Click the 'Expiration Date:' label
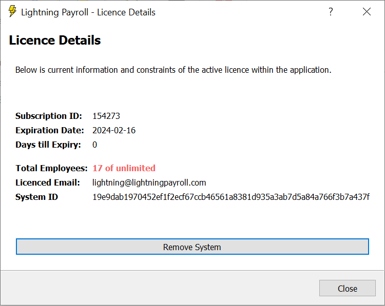Image resolution: width=385 pixels, height=306 pixels. pyautogui.click(x=50, y=130)
